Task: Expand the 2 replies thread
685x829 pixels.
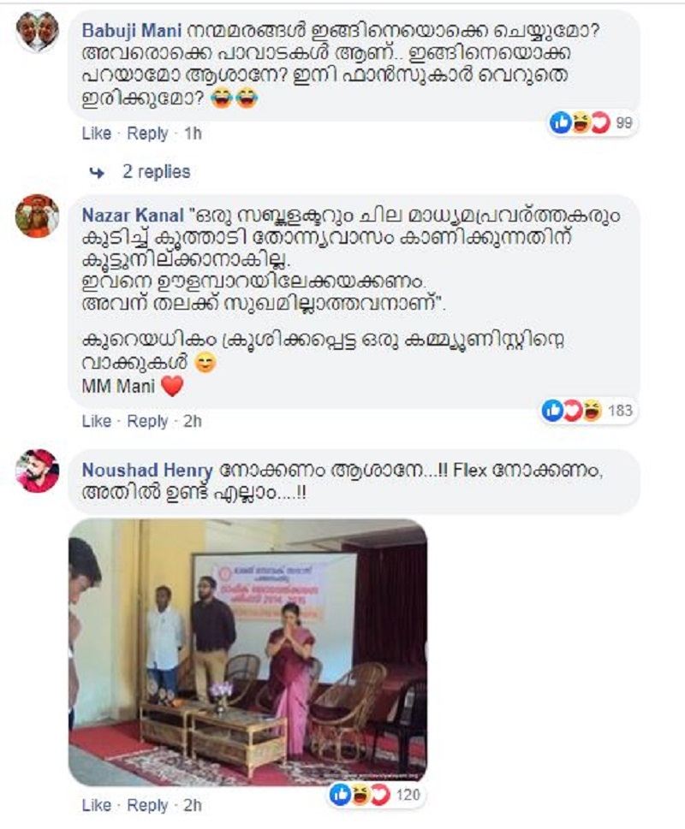Action: click(x=156, y=172)
